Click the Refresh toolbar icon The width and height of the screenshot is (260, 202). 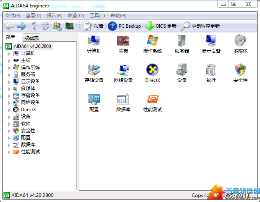pyautogui.click(x=45, y=26)
